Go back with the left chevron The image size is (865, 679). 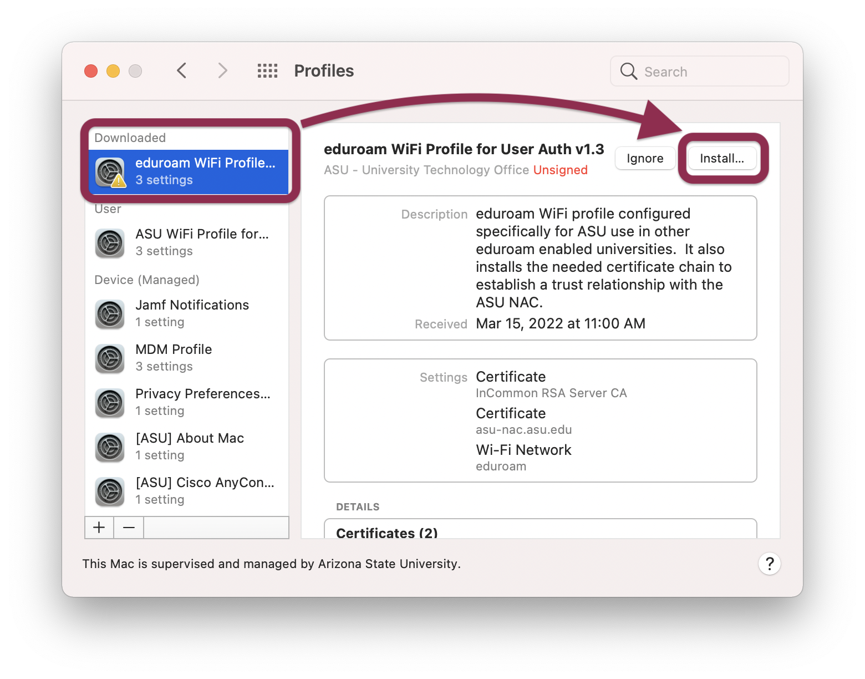point(181,71)
